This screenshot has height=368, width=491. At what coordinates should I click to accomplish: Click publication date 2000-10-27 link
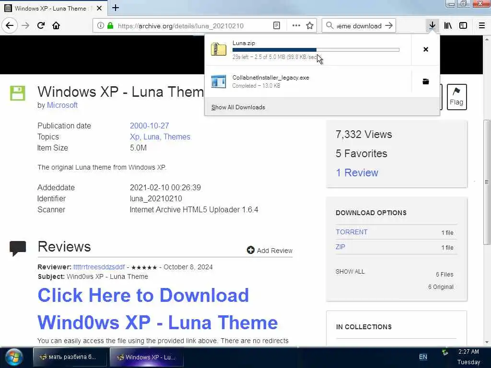click(x=150, y=126)
